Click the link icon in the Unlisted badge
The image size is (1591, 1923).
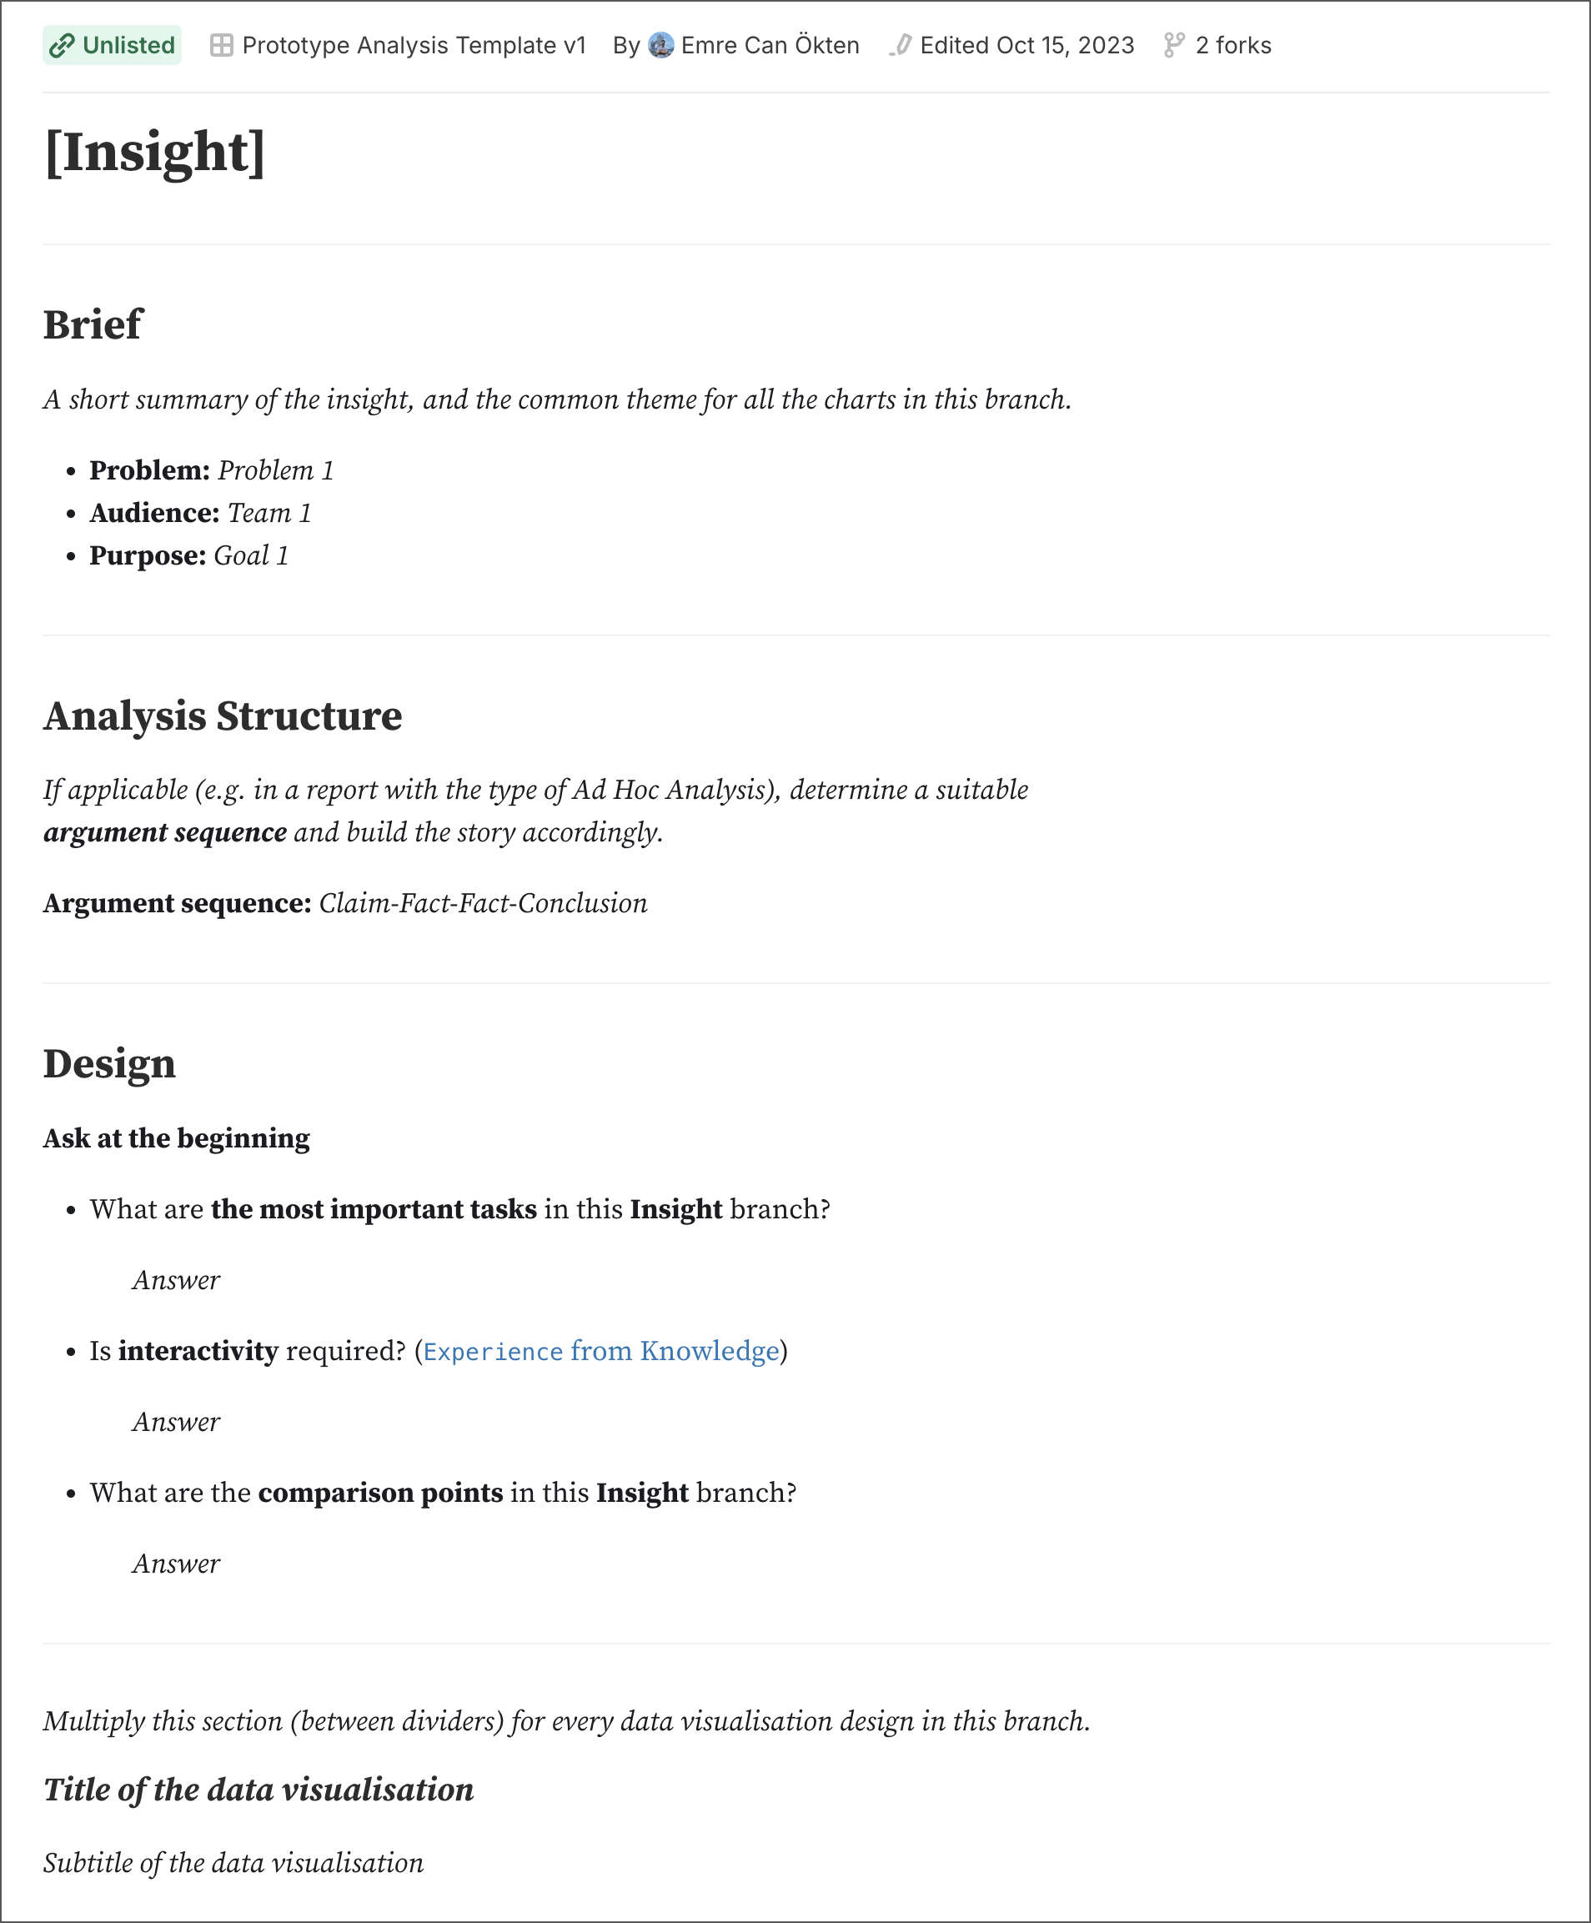click(x=63, y=46)
